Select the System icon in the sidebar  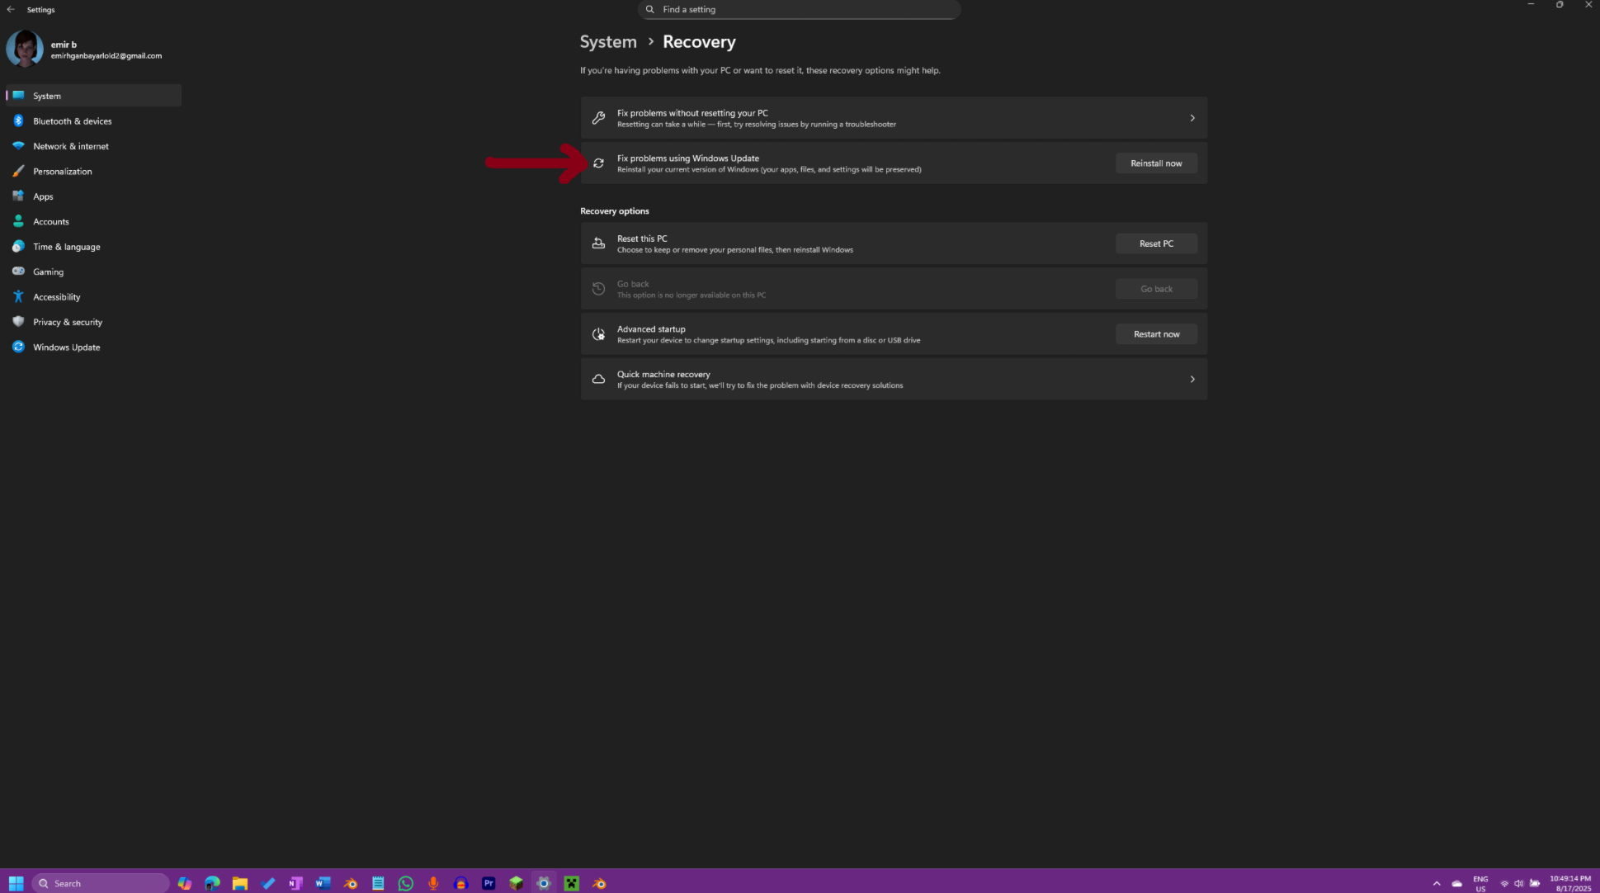pos(18,96)
